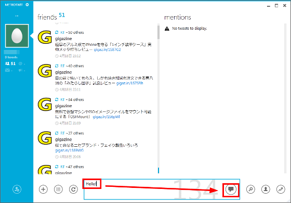Click the 'friends' column header
Image resolution: width=291 pixels, height=203 pixels.
pyautogui.click(x=47, y=17)
